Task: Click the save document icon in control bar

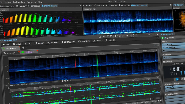Action: pyautogui.click(x=116, y=36)
